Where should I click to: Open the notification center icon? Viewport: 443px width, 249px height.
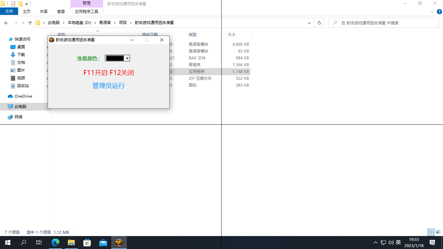point(432,243)
